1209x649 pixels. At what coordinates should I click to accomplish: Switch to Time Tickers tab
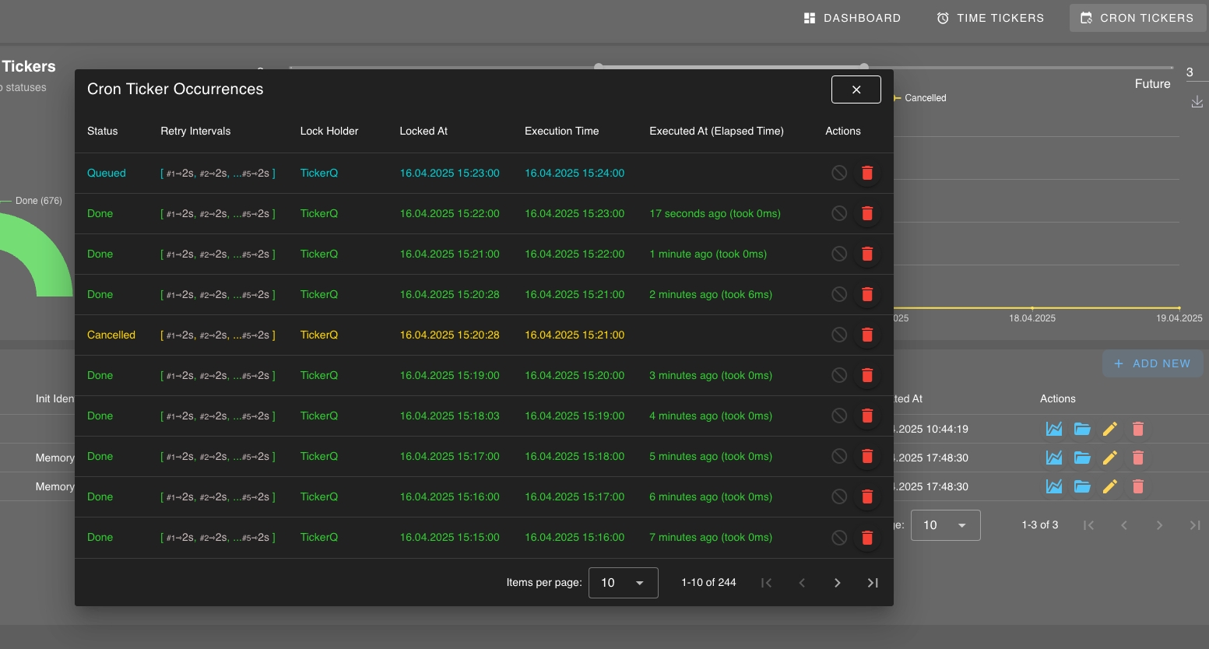990,18
